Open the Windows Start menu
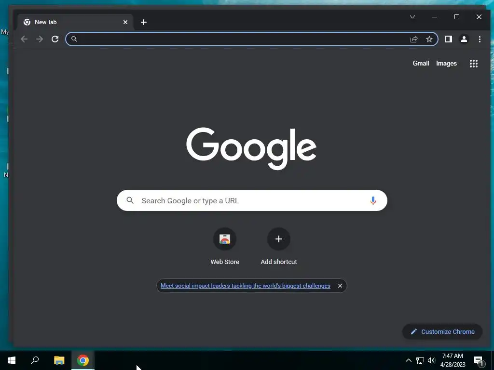The image size is (494, 370). tap(12, 360)
